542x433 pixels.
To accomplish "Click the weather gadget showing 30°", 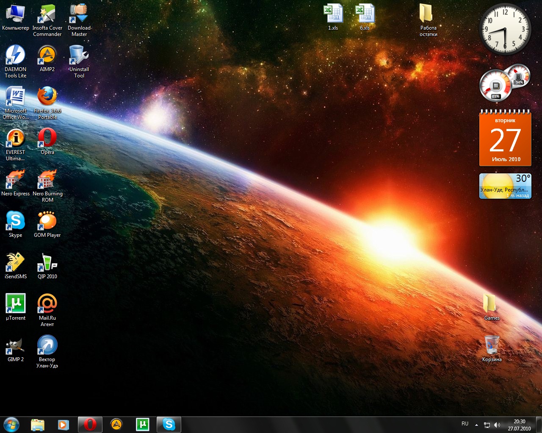I will pyautogui.click(x=505, y=186).
